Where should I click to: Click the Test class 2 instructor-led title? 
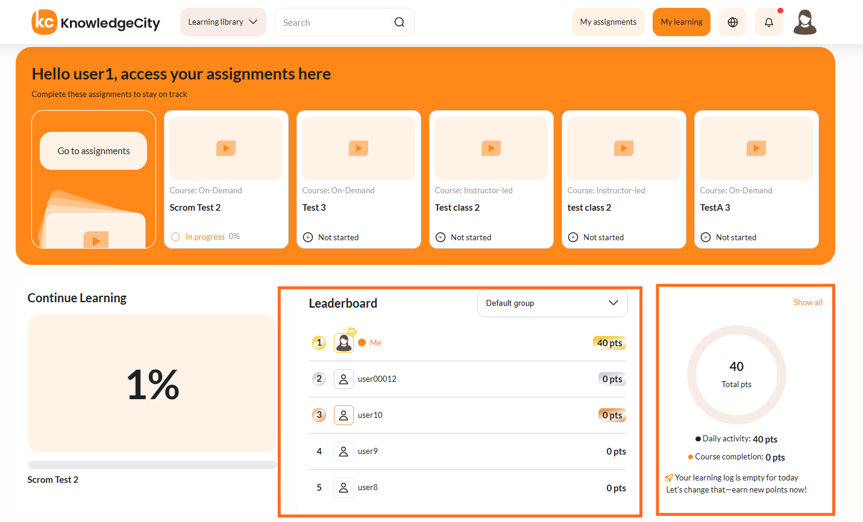click(x=457, y=208)
